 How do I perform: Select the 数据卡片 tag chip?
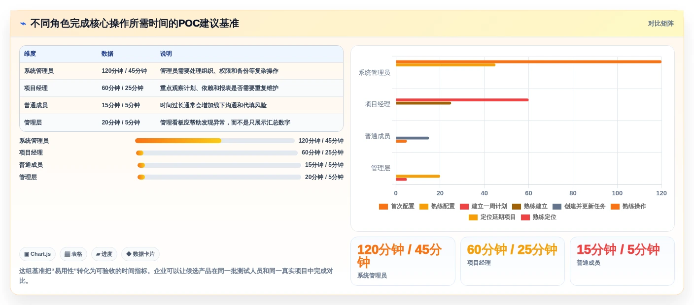click(x=140, y=254)
